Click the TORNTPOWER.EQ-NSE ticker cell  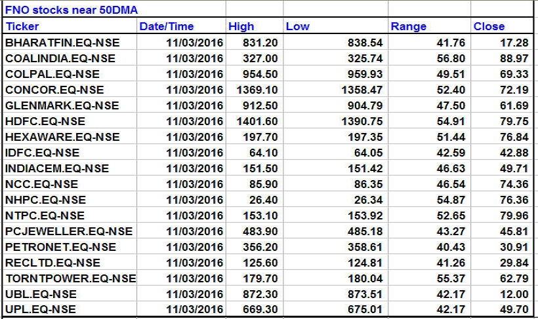pyautogui.click(x=71, y=278)
